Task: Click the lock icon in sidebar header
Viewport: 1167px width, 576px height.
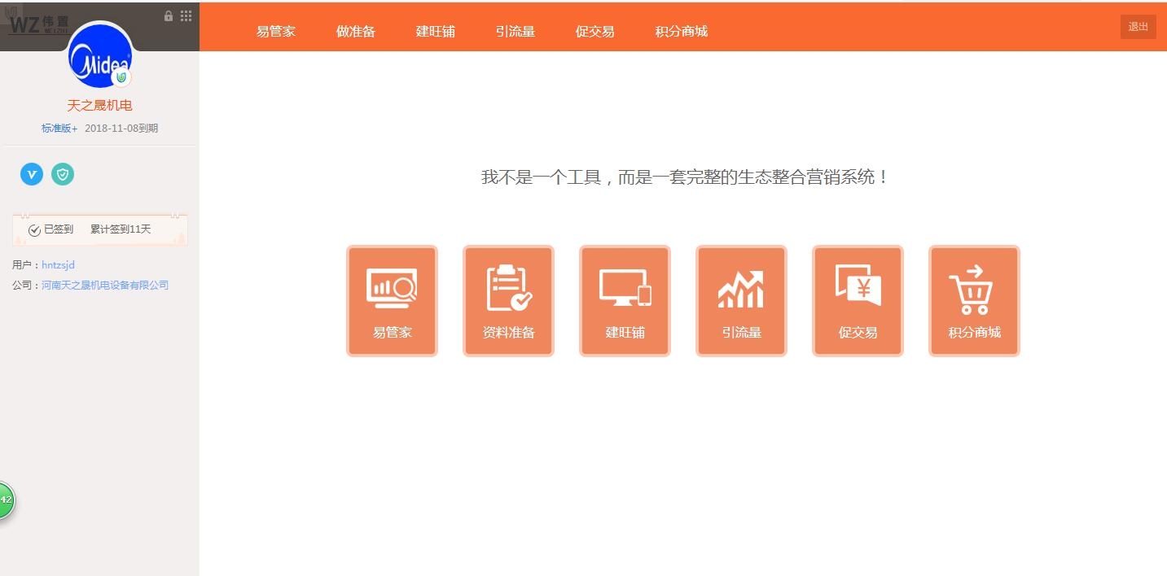Action: pyautogui.click(x=169, y=16)
